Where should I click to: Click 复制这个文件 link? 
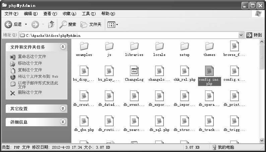(30, 70)
